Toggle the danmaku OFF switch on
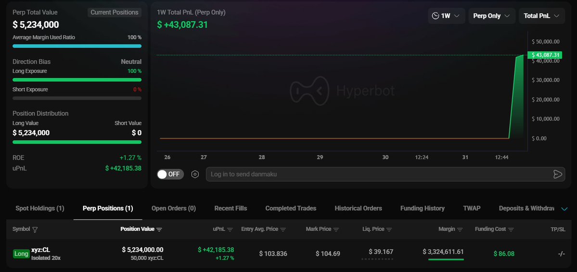Screen dimensions: 577x272 [x=169, y=174]
